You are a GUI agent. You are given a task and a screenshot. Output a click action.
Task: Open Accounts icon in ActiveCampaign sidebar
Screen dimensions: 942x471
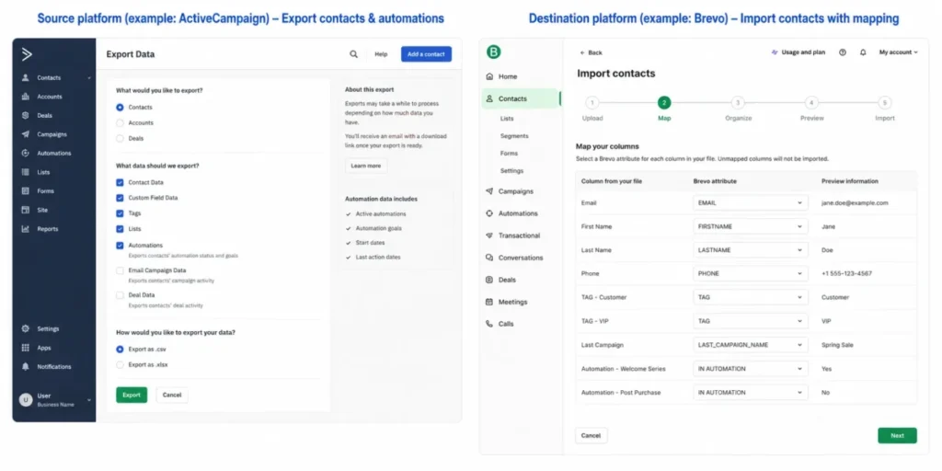[x=25, y=96]
